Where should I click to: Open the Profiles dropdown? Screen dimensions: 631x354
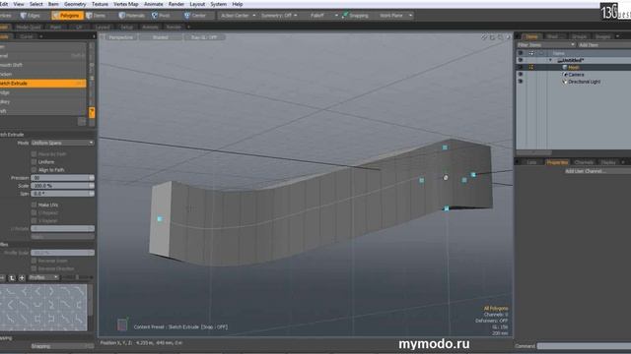pyautogui.click(x=43, y=277)
